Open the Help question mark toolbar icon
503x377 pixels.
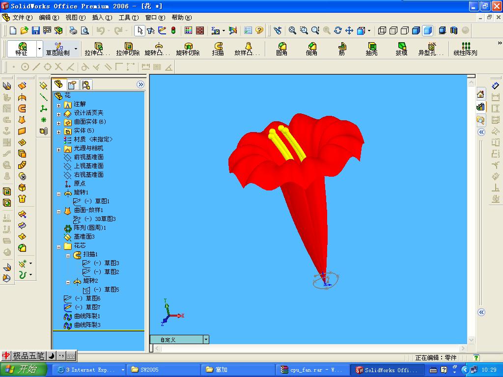pos(259,30)
